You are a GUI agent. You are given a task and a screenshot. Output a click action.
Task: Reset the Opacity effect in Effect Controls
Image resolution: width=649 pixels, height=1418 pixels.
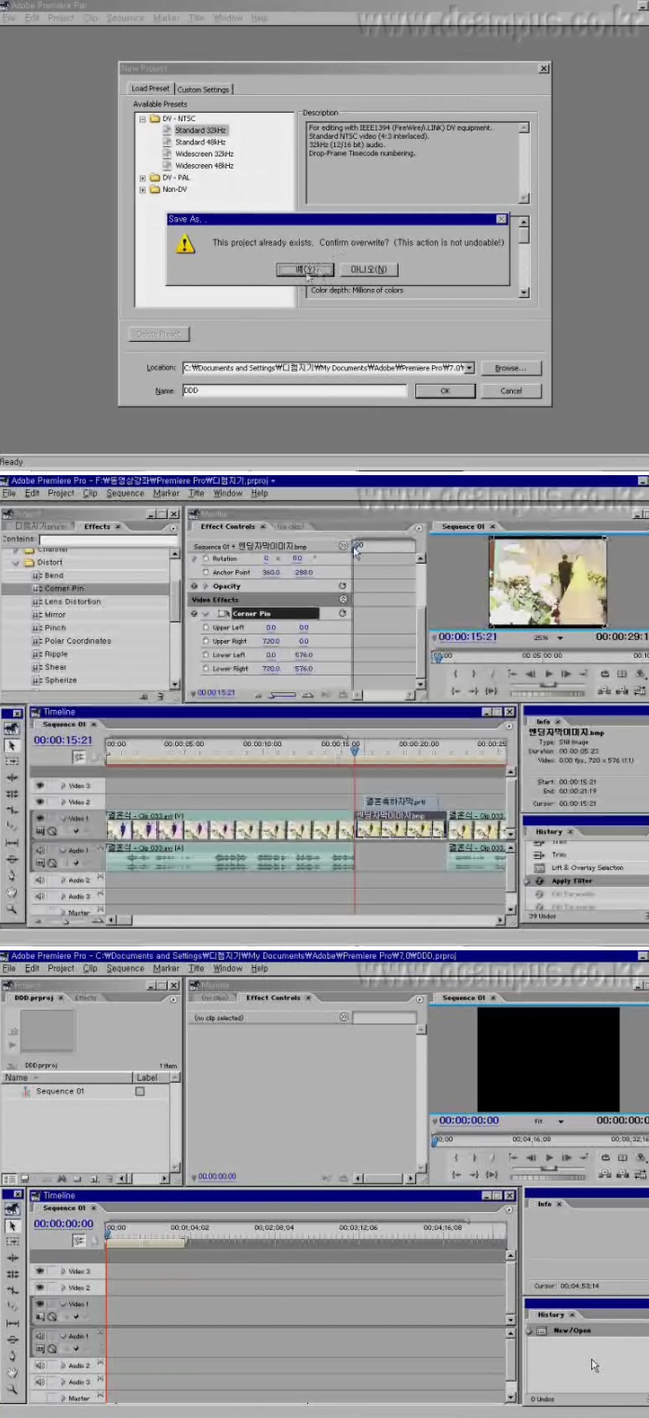click(343, 586)
